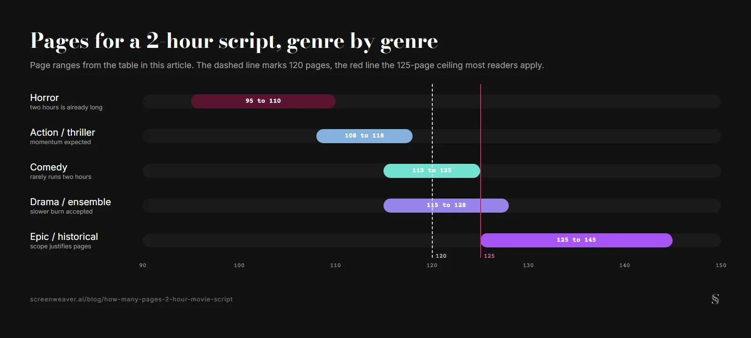Select the Horror bar labeled 95 to 110
Viewport: 751px width, 338px height.
tap(263, 101)
